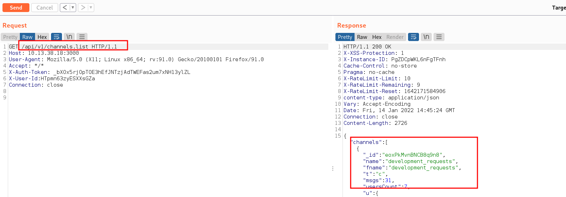The height and width of the screenshot is (197, 566).
Task: Click the X-XSS-Protection response header
Action: coord(374,53)
